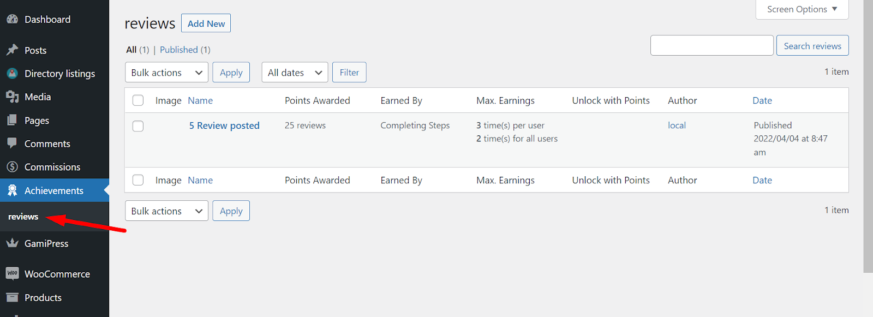Select the reviews submenu item
Screen dimensions: 873x317
[x=23, y=217]
